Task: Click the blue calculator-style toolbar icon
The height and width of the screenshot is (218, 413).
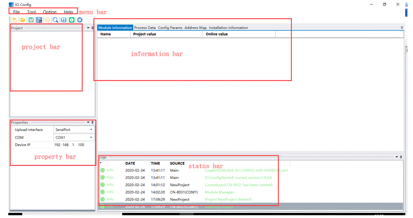Action: click(x=39, y=20)
